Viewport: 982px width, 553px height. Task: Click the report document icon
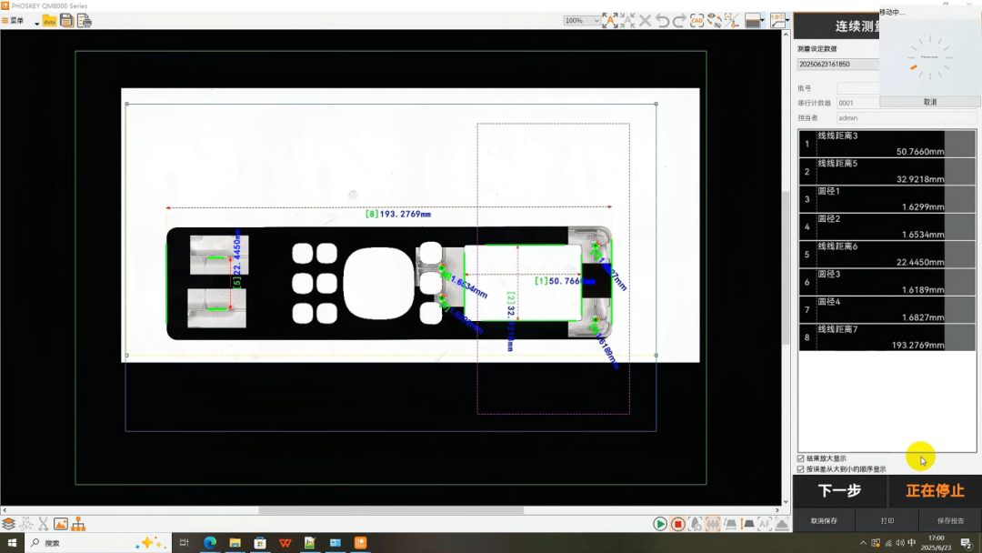click(x=84, y=21)
